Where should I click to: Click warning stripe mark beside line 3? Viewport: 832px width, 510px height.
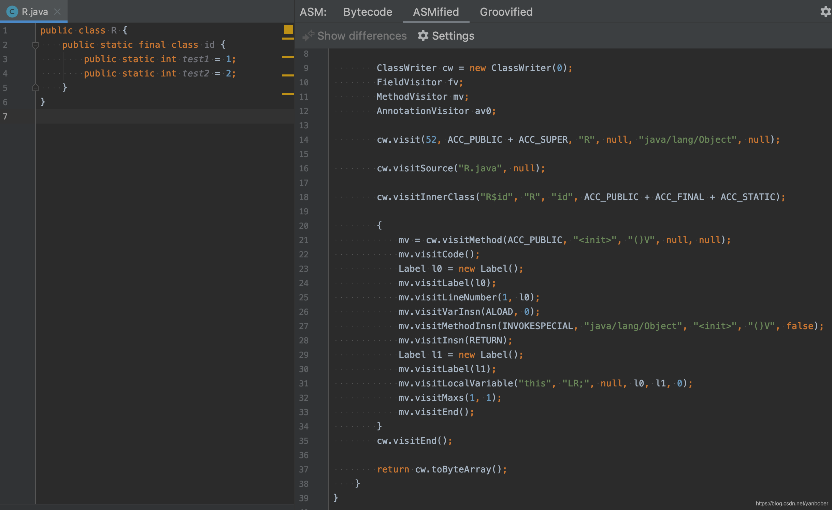(x=288, y=57)
